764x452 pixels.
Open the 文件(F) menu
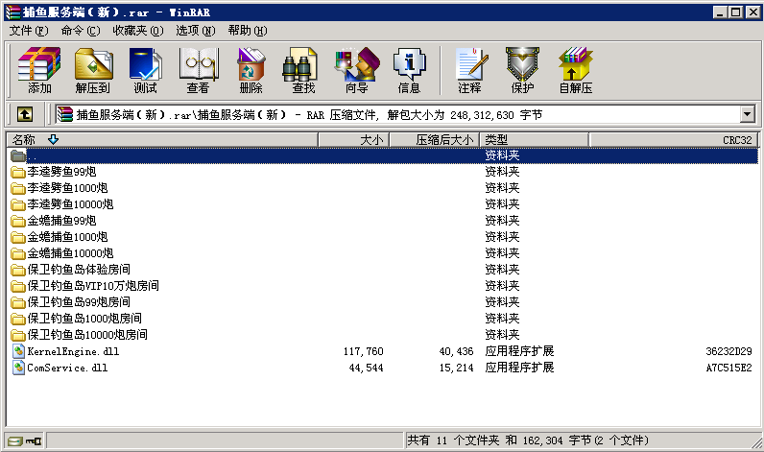(x=28, y=30)
